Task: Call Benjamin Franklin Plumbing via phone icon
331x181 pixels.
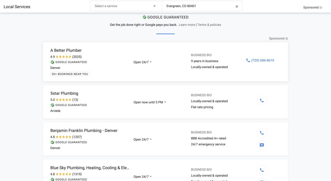Action: click(x=262, y=133)
